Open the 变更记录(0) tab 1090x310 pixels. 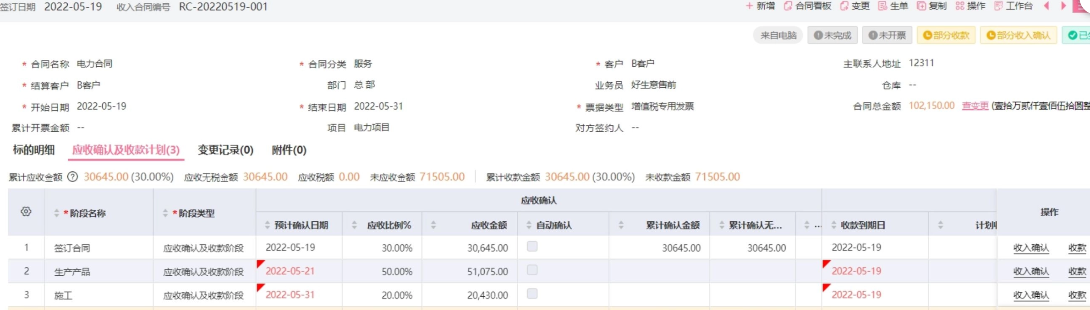coord(225,150)
